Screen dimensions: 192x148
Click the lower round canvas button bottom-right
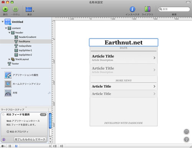coord(187,139)
